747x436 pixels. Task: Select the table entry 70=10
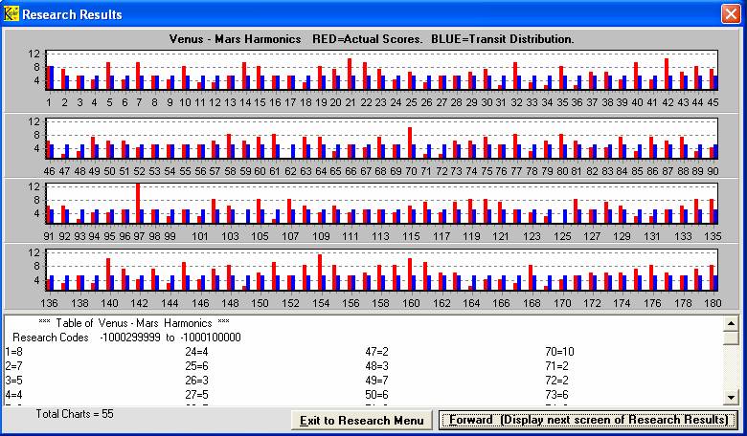click(558, 352)
